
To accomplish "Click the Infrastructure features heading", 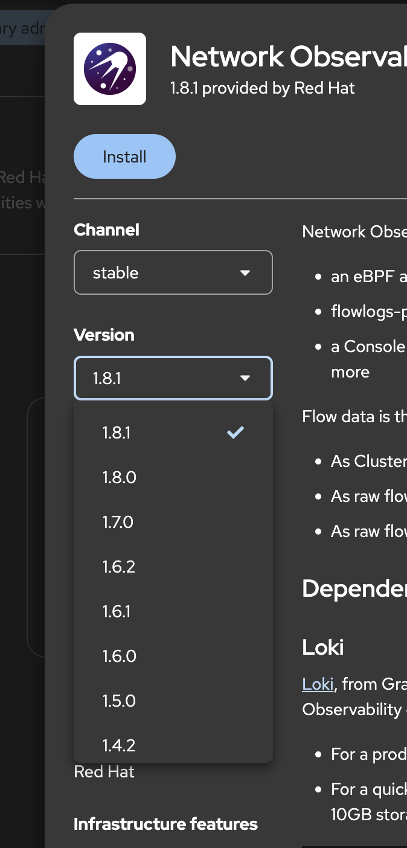I will click(x=165, y=824).
